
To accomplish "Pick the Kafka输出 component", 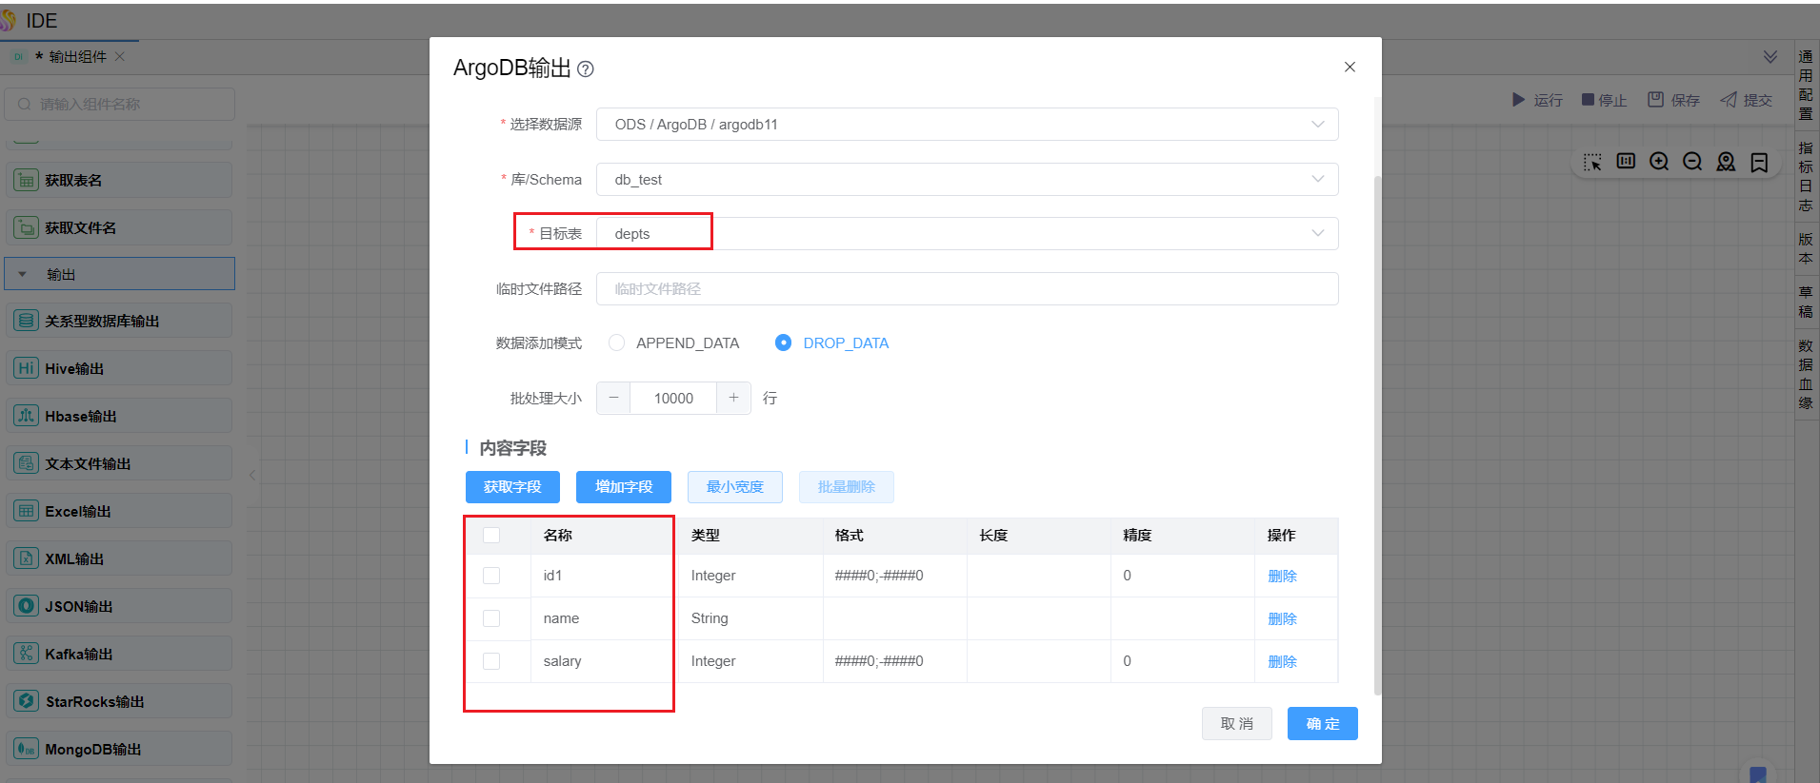I will [119, 654].
